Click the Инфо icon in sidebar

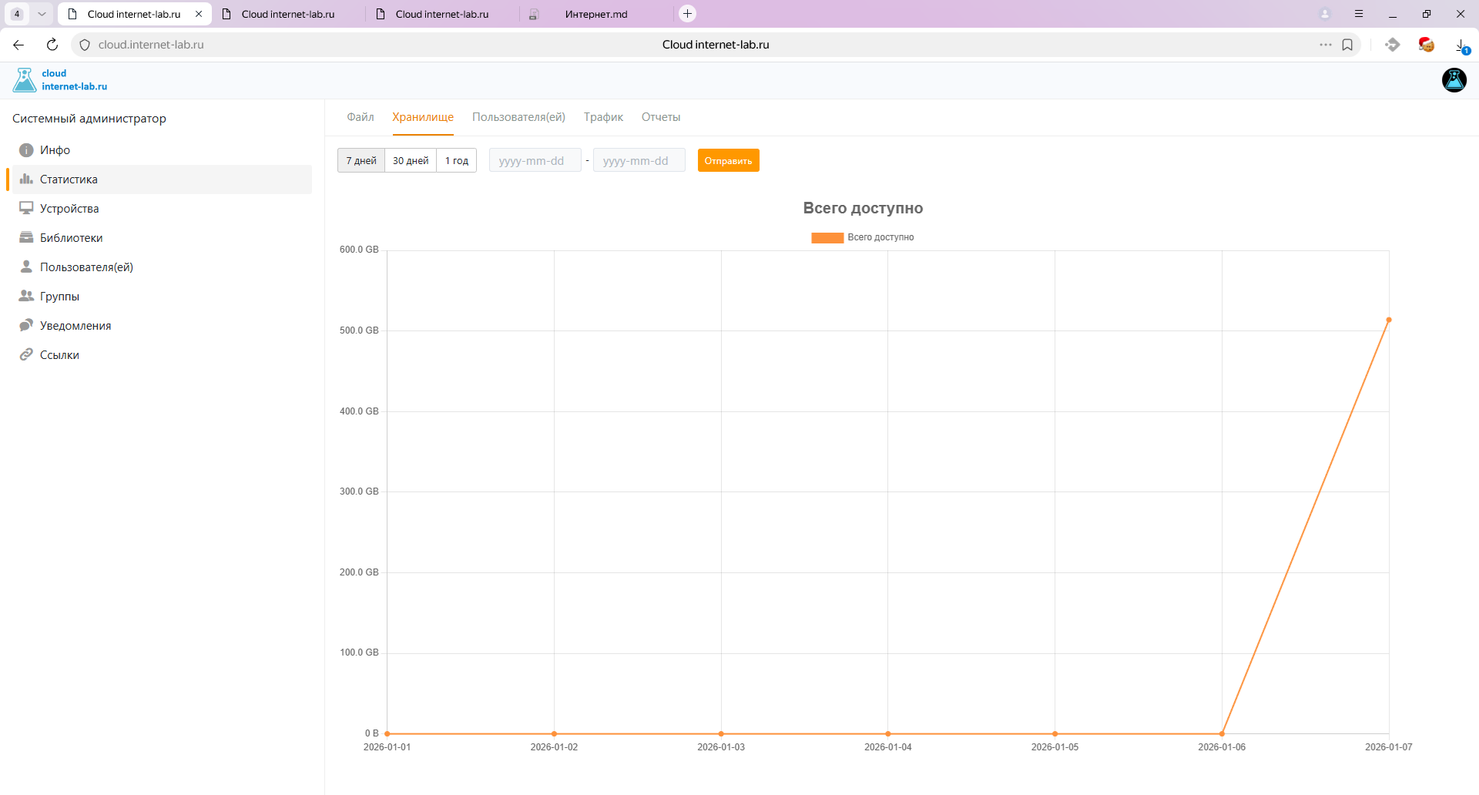point(26,150)
